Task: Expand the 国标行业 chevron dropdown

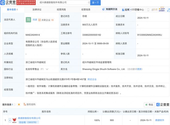Action: pos(47,69)
